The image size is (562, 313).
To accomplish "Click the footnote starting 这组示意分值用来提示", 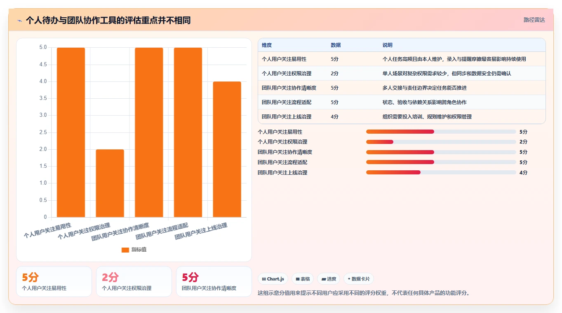I will [x=364, y=293].
